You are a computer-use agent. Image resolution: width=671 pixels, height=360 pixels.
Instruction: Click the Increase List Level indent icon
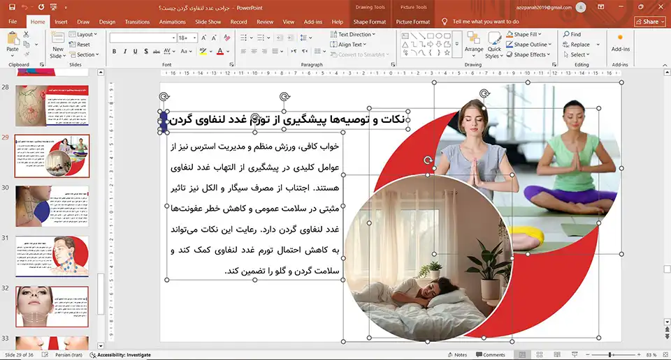point(290,38)
